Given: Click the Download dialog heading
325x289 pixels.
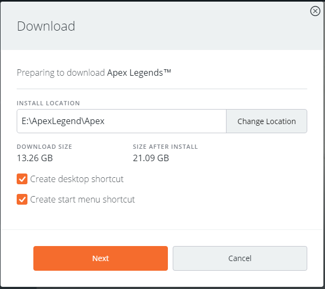Looking at the screenshot, I should [x=46, y=26].
